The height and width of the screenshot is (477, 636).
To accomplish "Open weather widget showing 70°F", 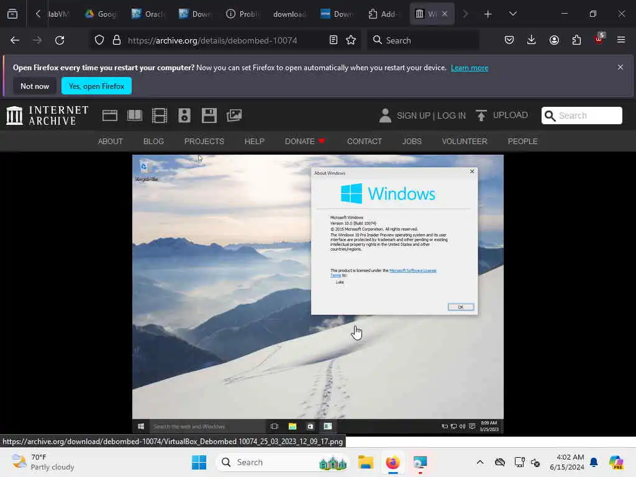I will click(x=43, y=462).
